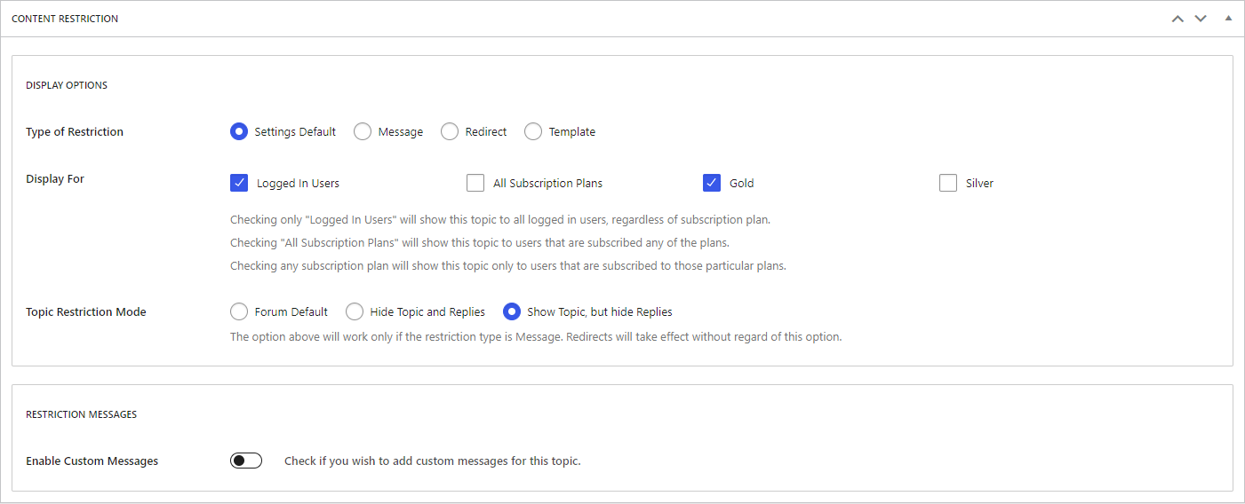This screenshot has height=504, width=1245.
Task: Uncheck Logged In Users checkbox
Action: [x=239, y=183]
